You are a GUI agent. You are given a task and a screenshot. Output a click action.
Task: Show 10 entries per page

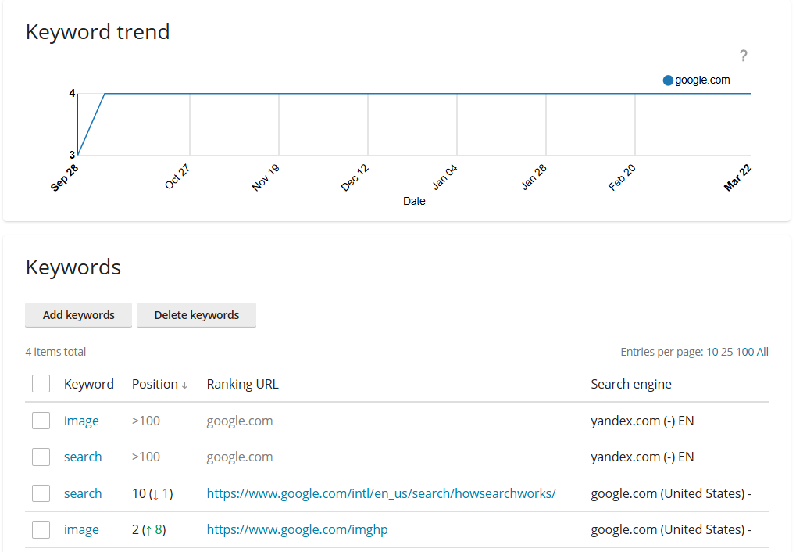(712, 352)
